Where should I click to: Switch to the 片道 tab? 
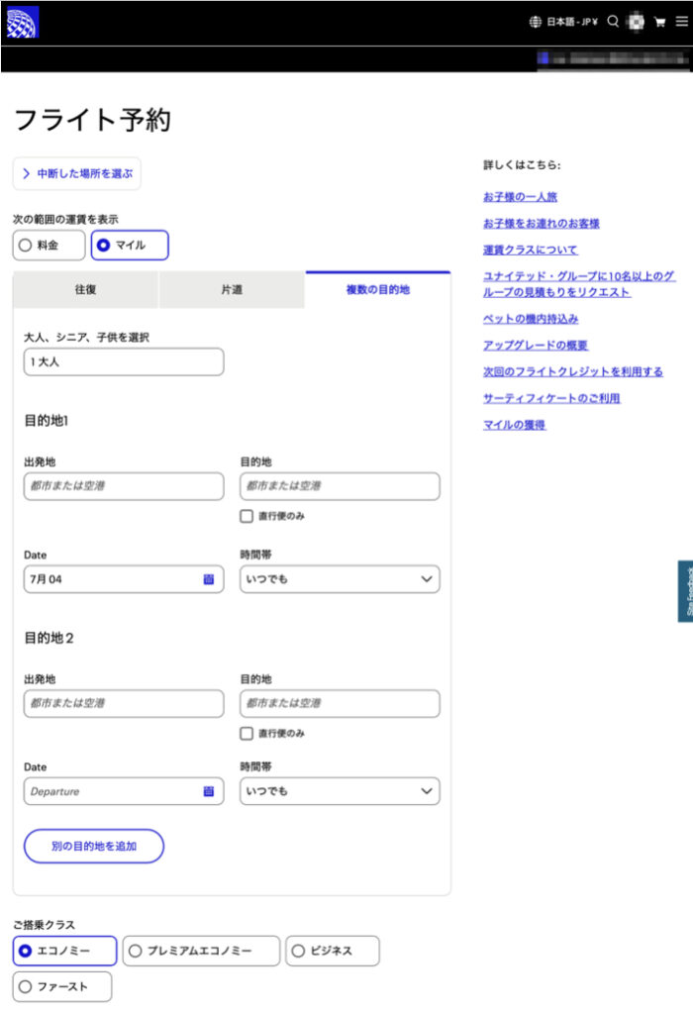coord(232,290)
